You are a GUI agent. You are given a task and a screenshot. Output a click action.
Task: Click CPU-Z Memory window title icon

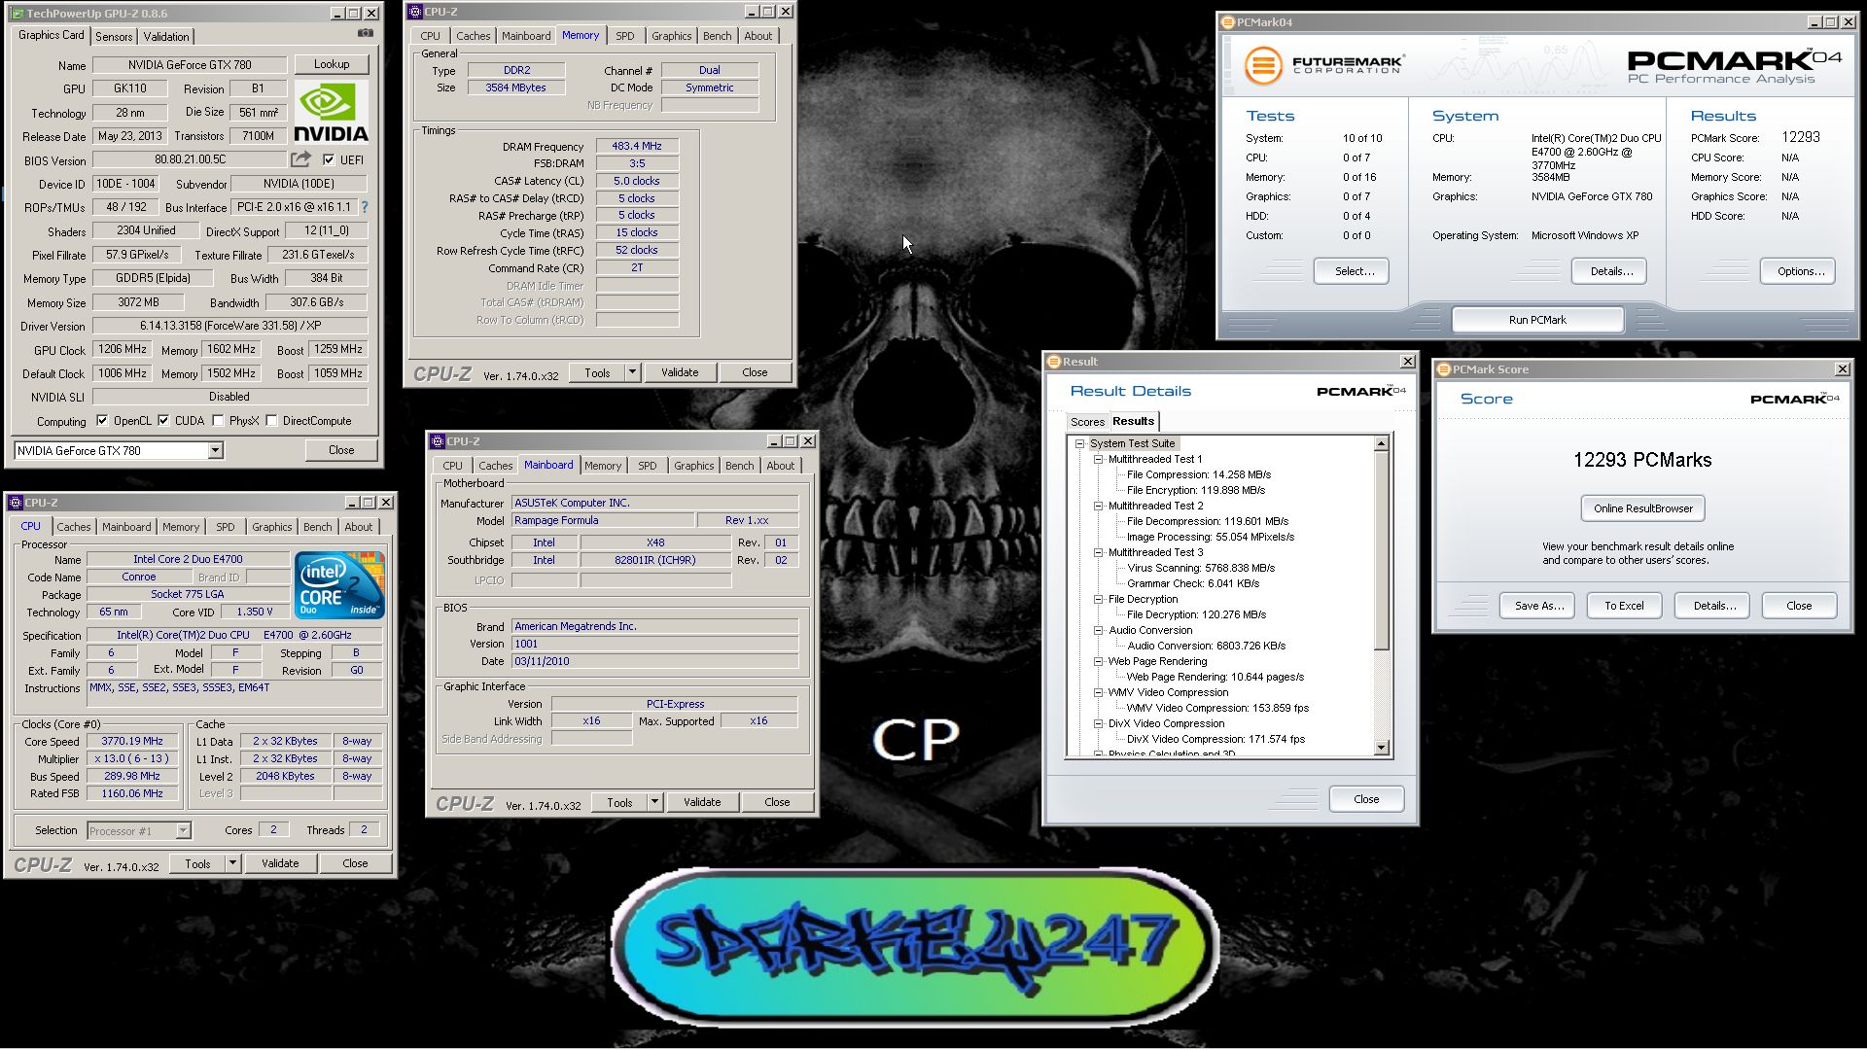tap(415, 12)
